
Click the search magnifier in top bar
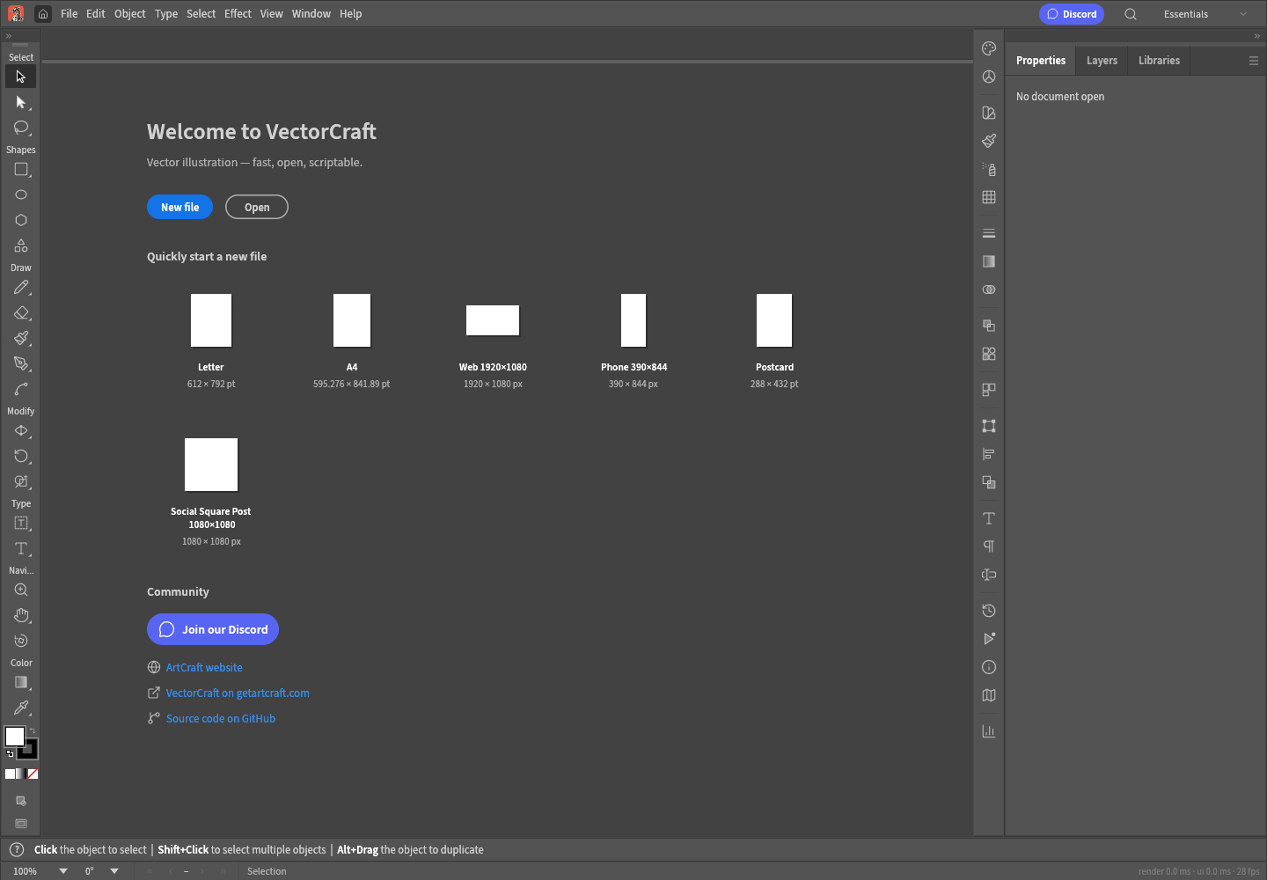click(x=1131, y=14)
